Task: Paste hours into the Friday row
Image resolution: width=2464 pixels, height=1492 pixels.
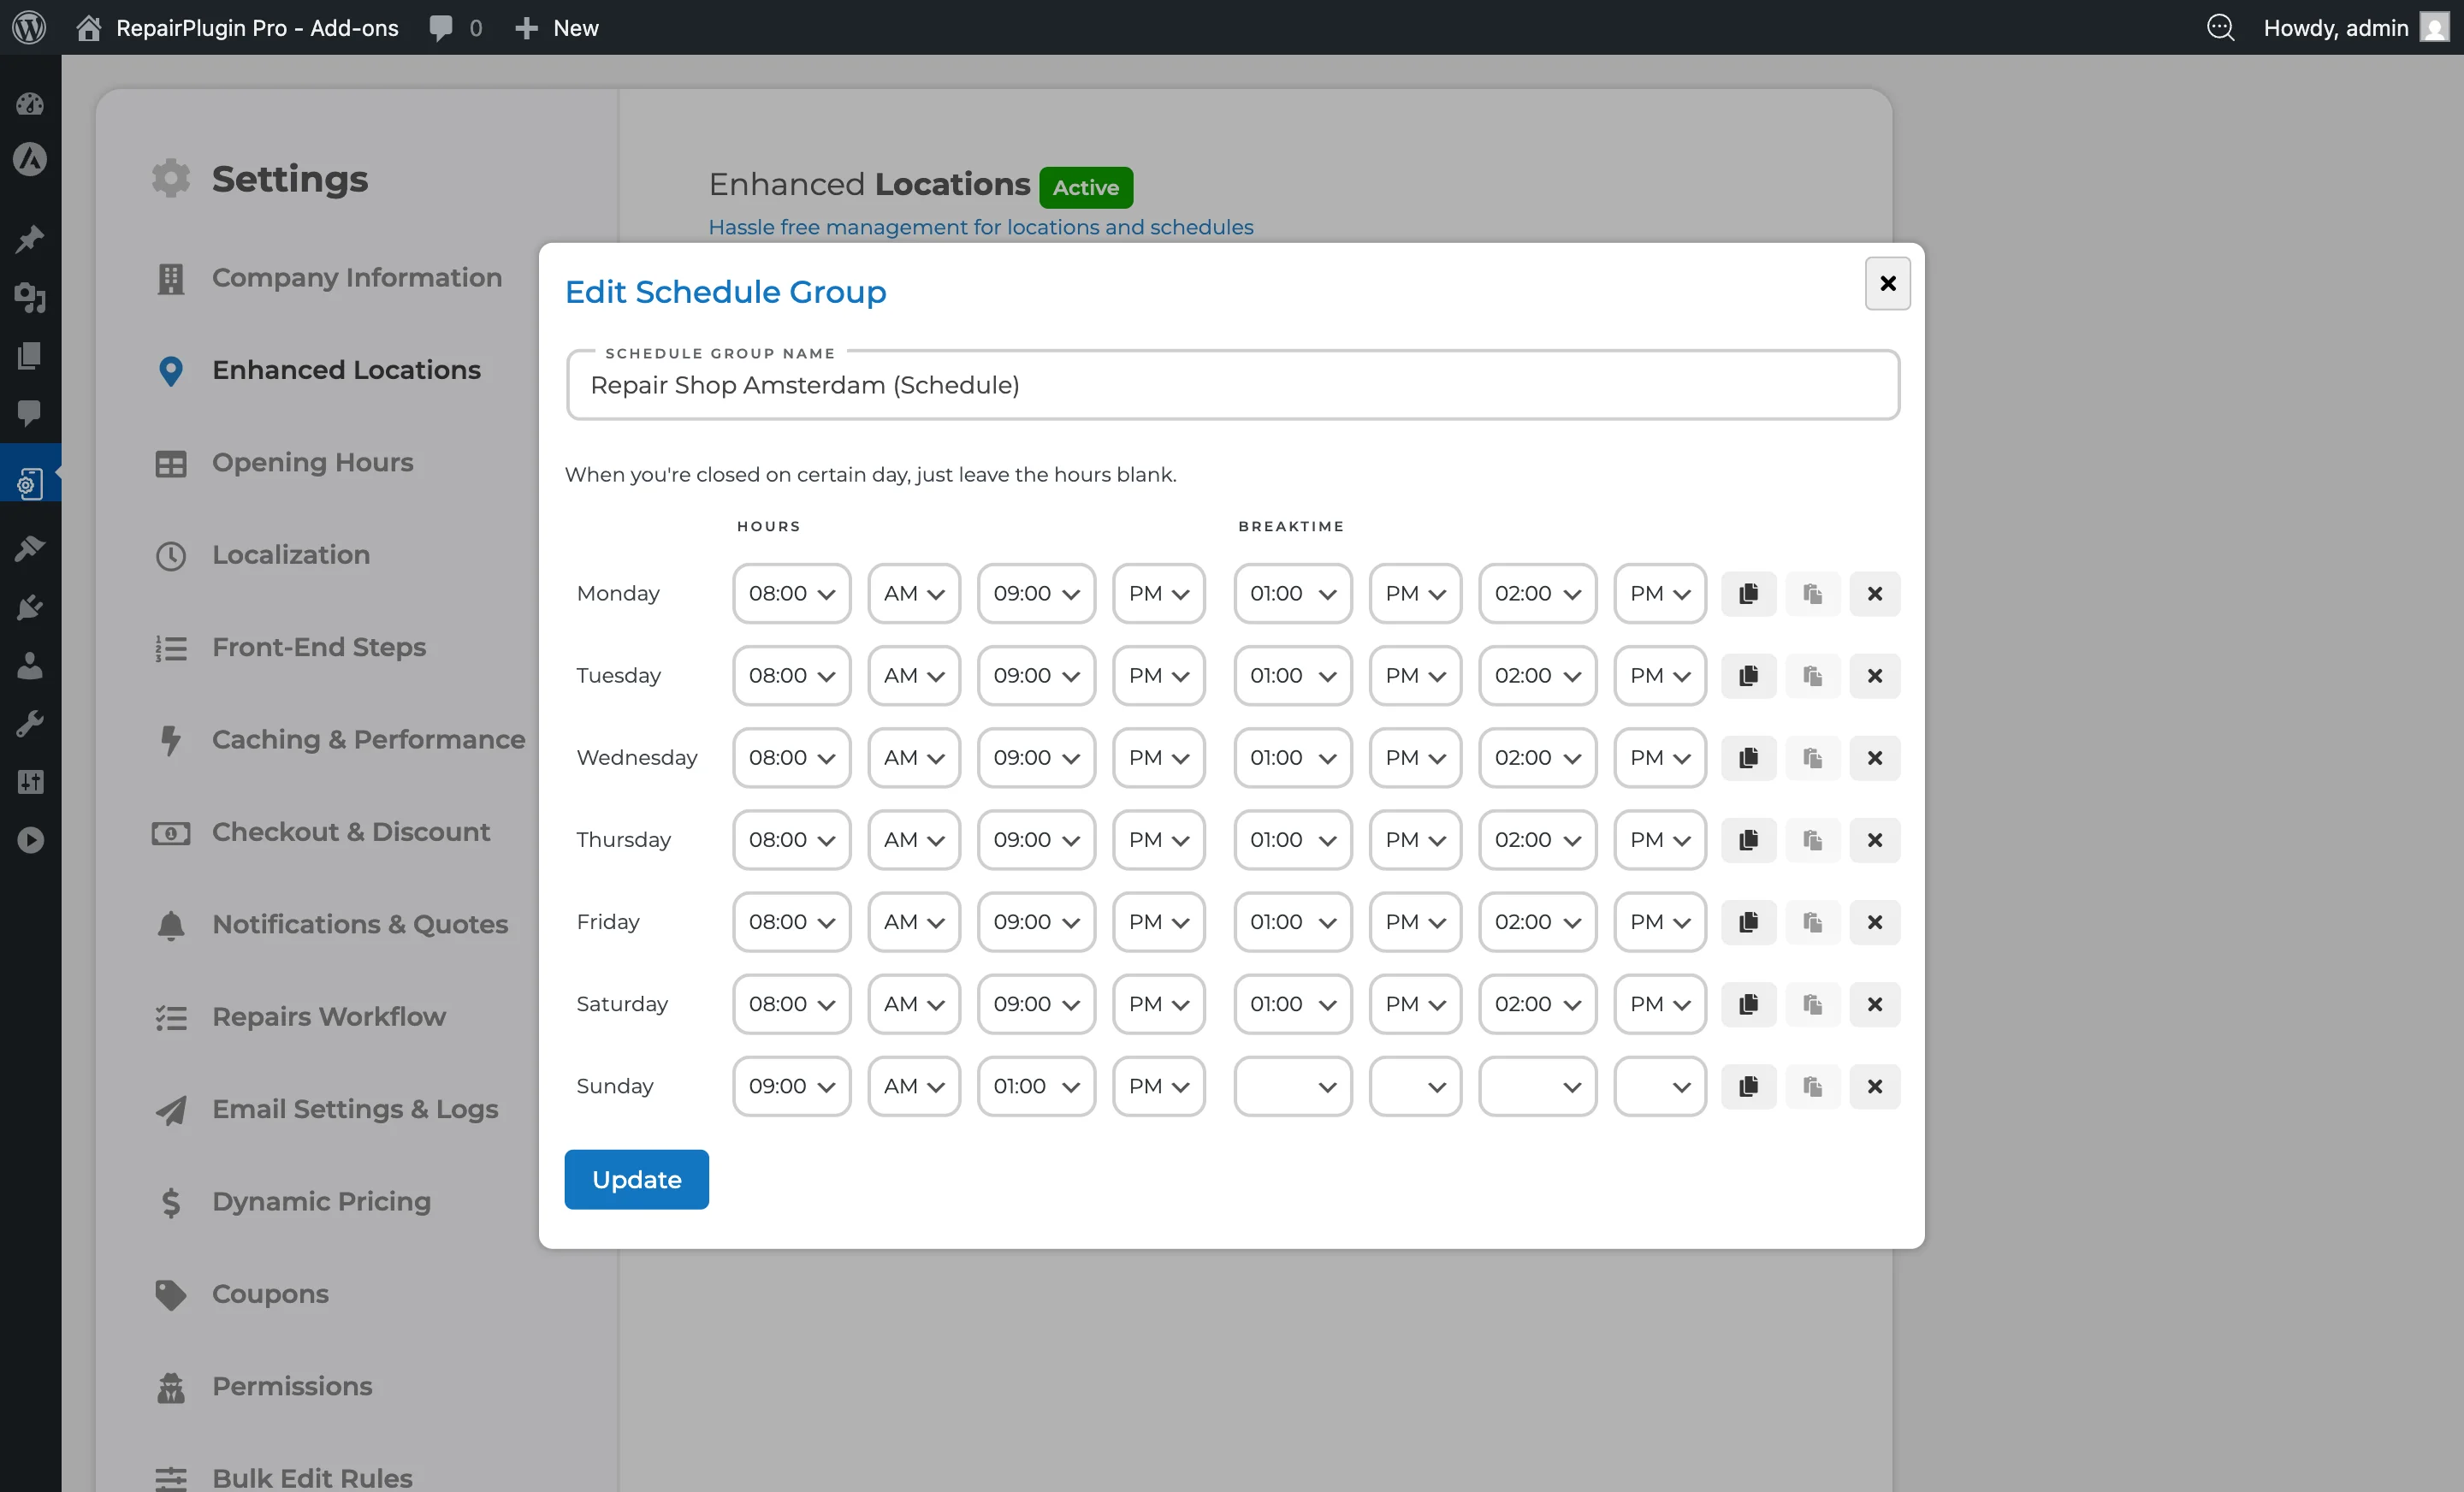Action: 1812,922
